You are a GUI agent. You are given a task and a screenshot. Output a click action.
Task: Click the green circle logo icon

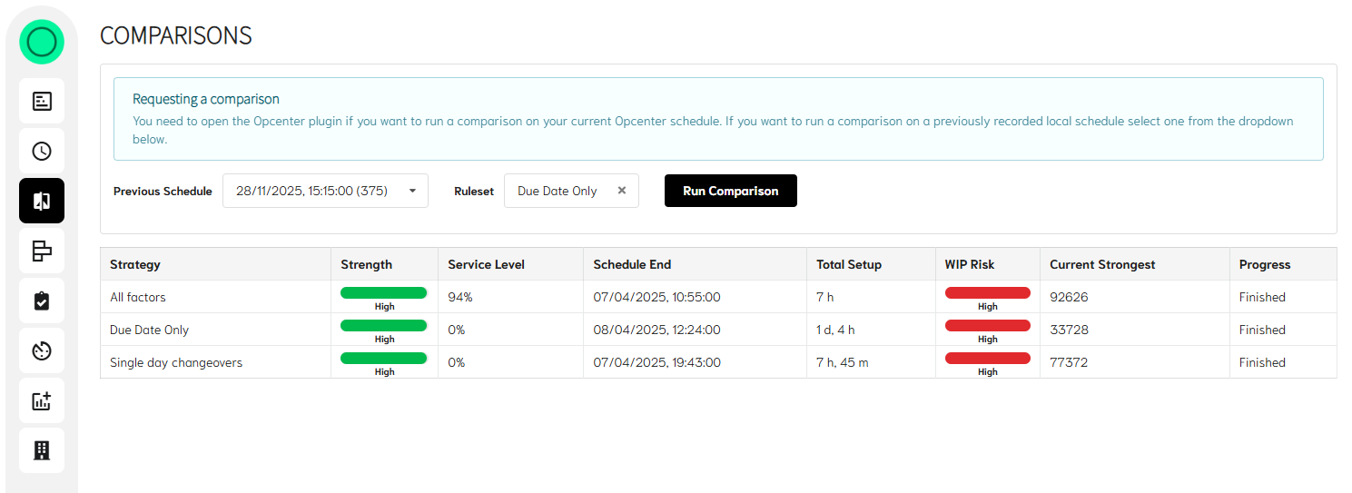click(42, 42)
